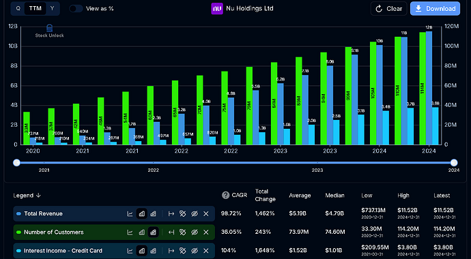This screenshot has width=471, height=259.
Task: Click axis arrow icon in Total Revenue row
Action: pos(171,214)
